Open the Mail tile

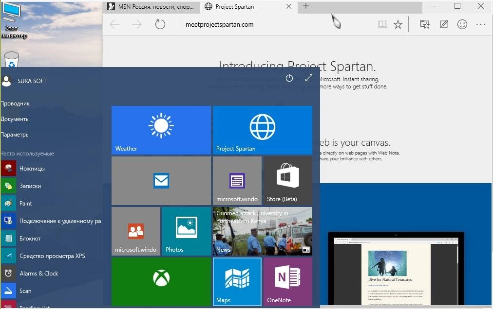[x=161, y=181]
